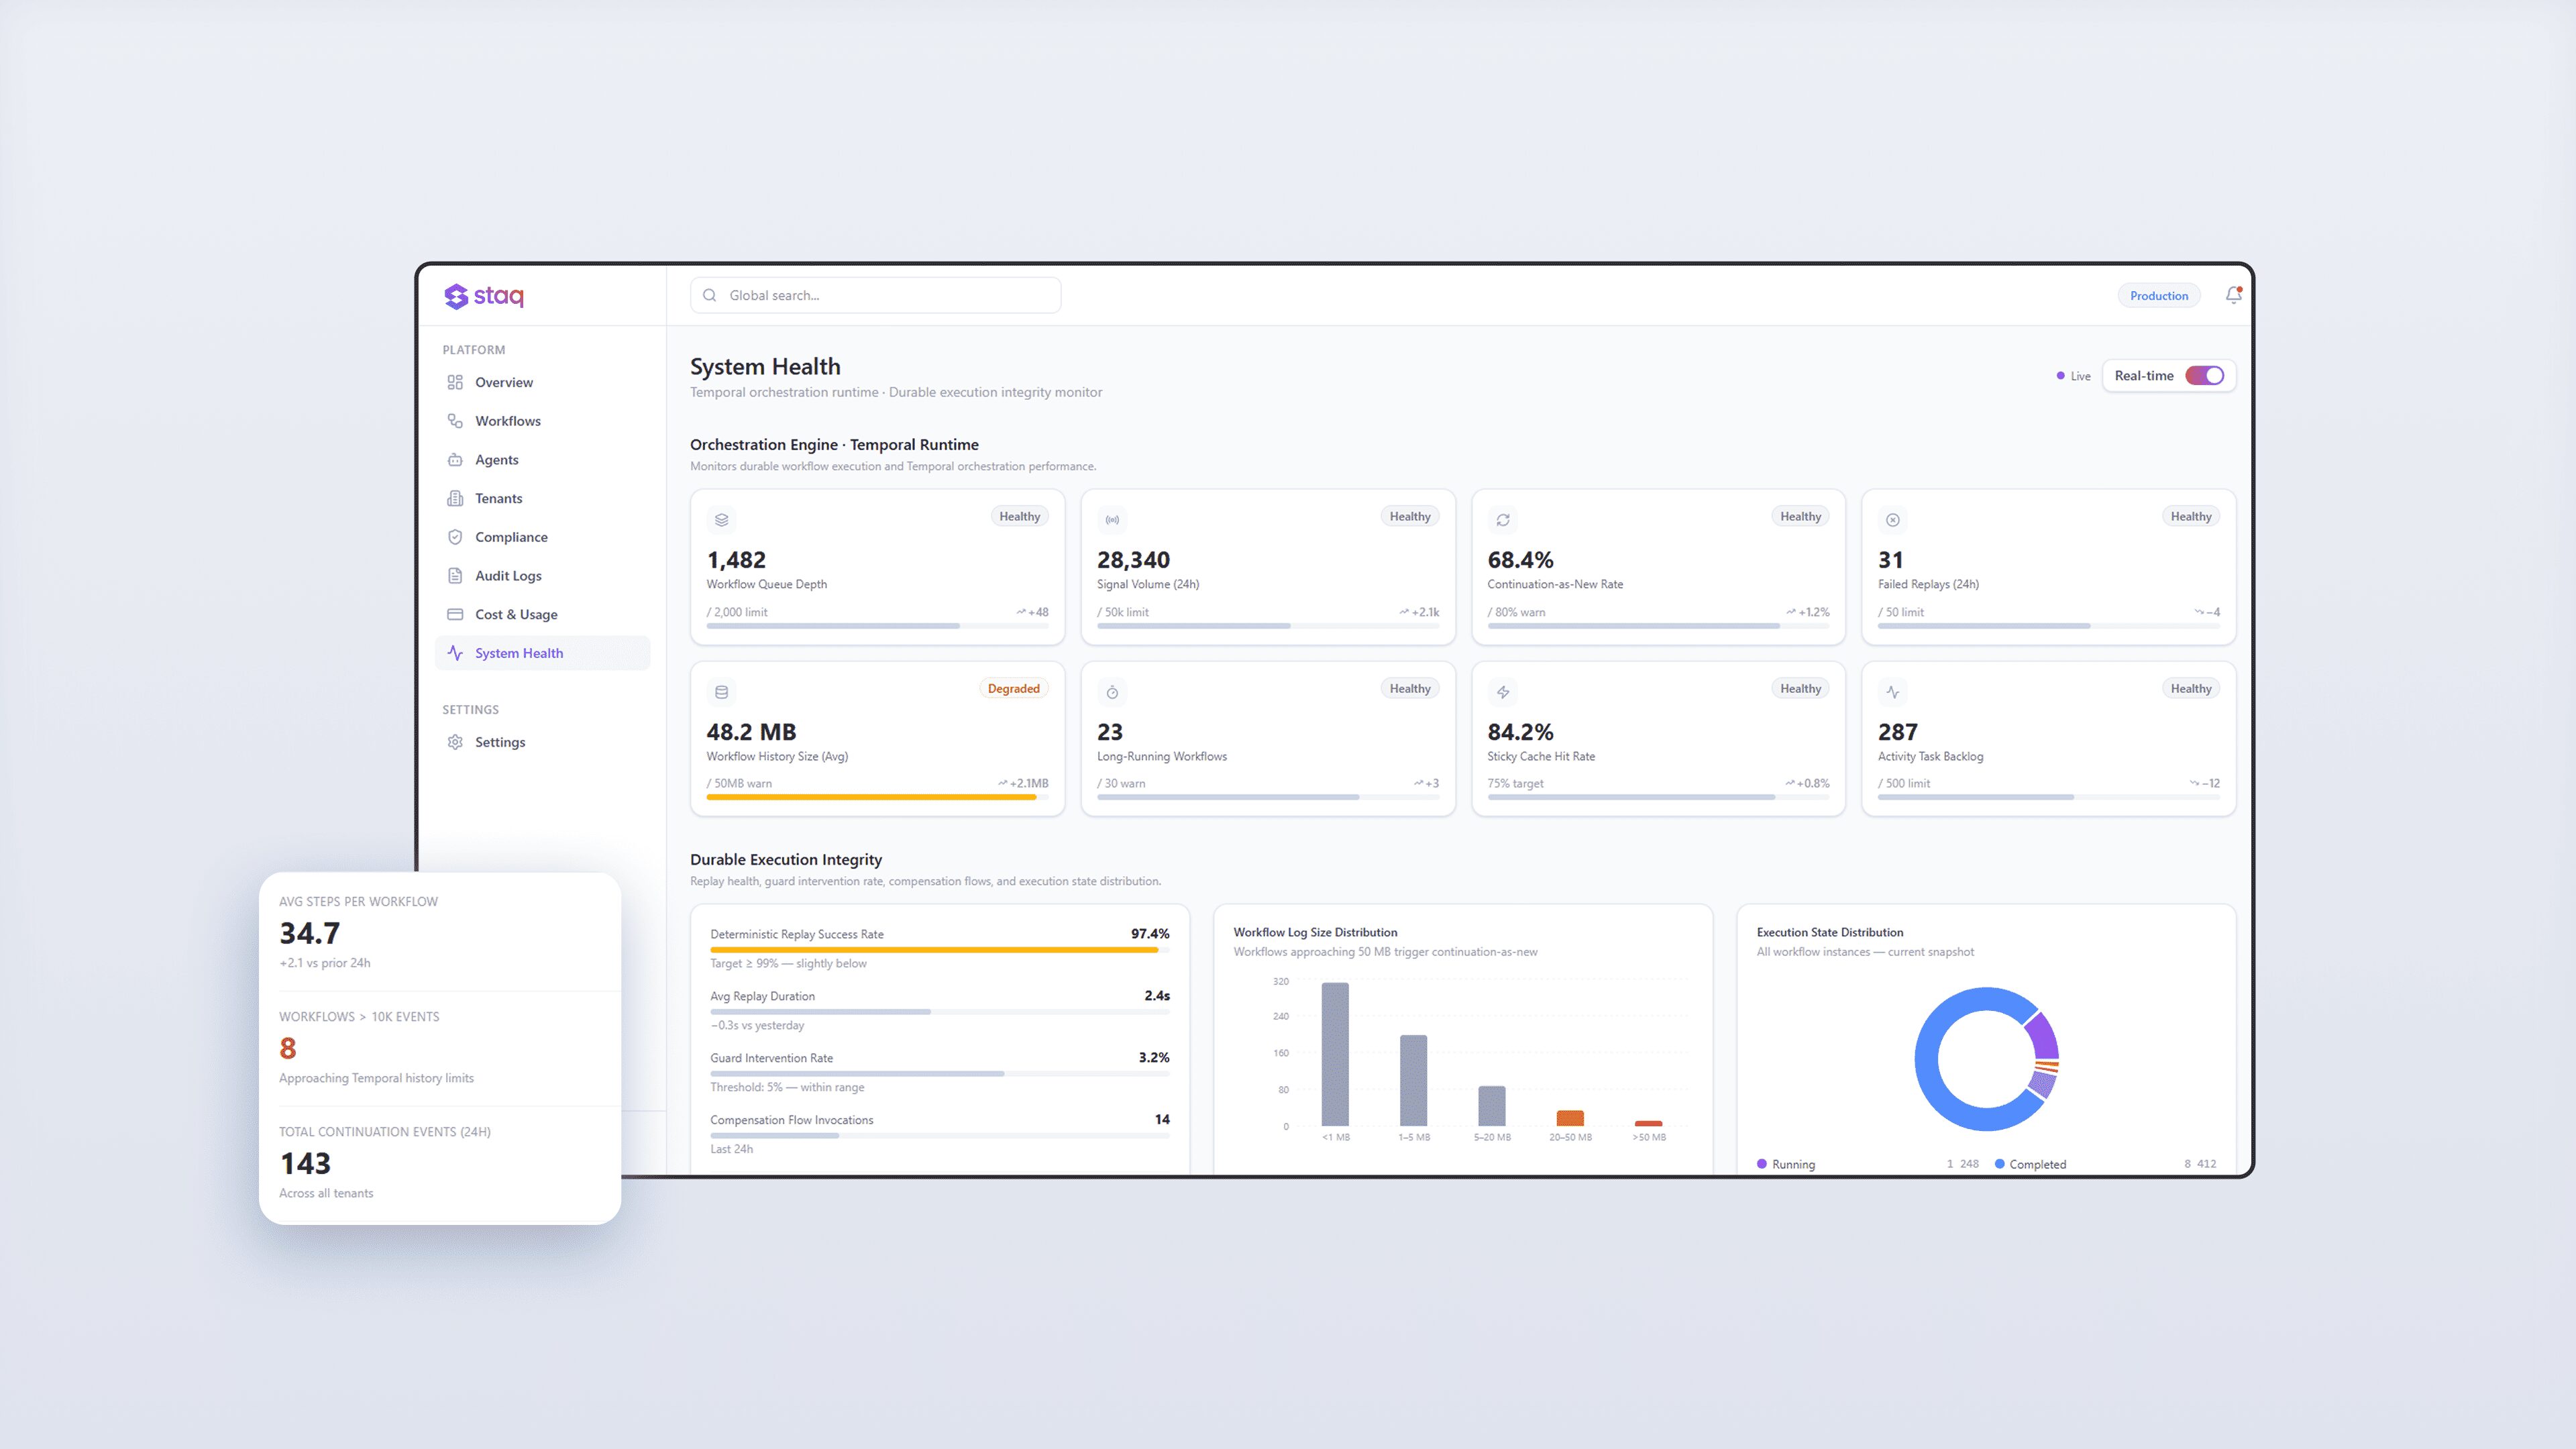Click the Failed Replays circle-x icon
The width and height of the screenshot is (2576, 1449).
[x=1892, y=520]
